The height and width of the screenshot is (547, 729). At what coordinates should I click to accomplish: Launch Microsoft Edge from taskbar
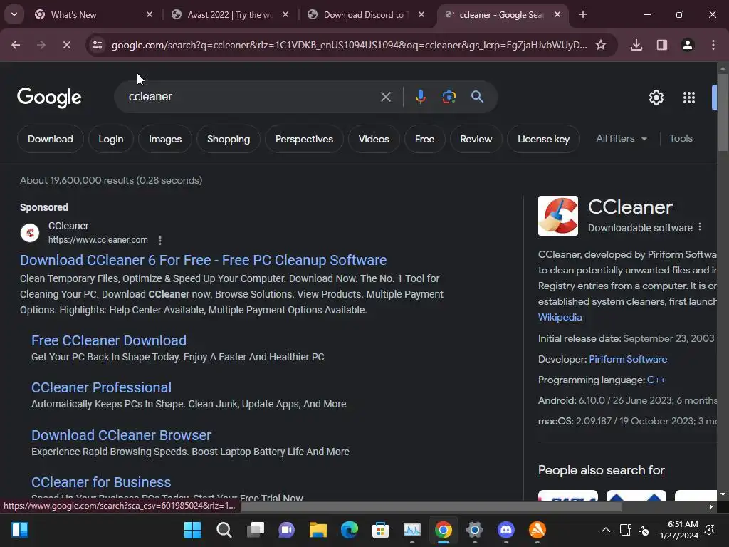(349, 530)
